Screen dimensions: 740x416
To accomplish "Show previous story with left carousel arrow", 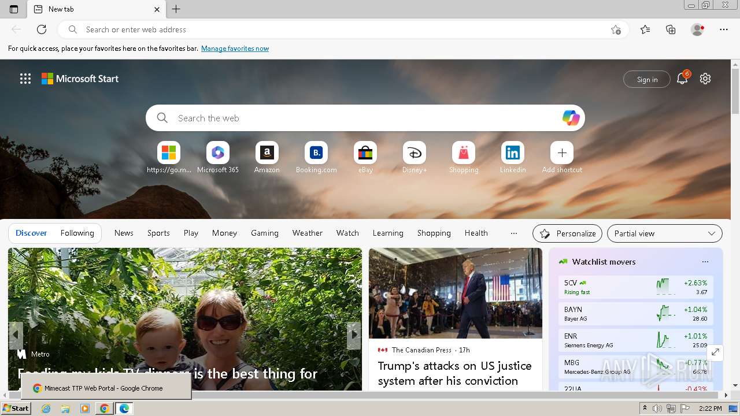I will point(16,335).
